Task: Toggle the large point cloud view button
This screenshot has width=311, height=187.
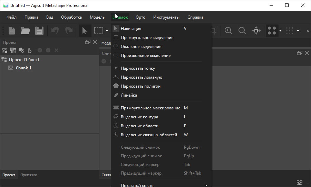Action: pos(272,31)
